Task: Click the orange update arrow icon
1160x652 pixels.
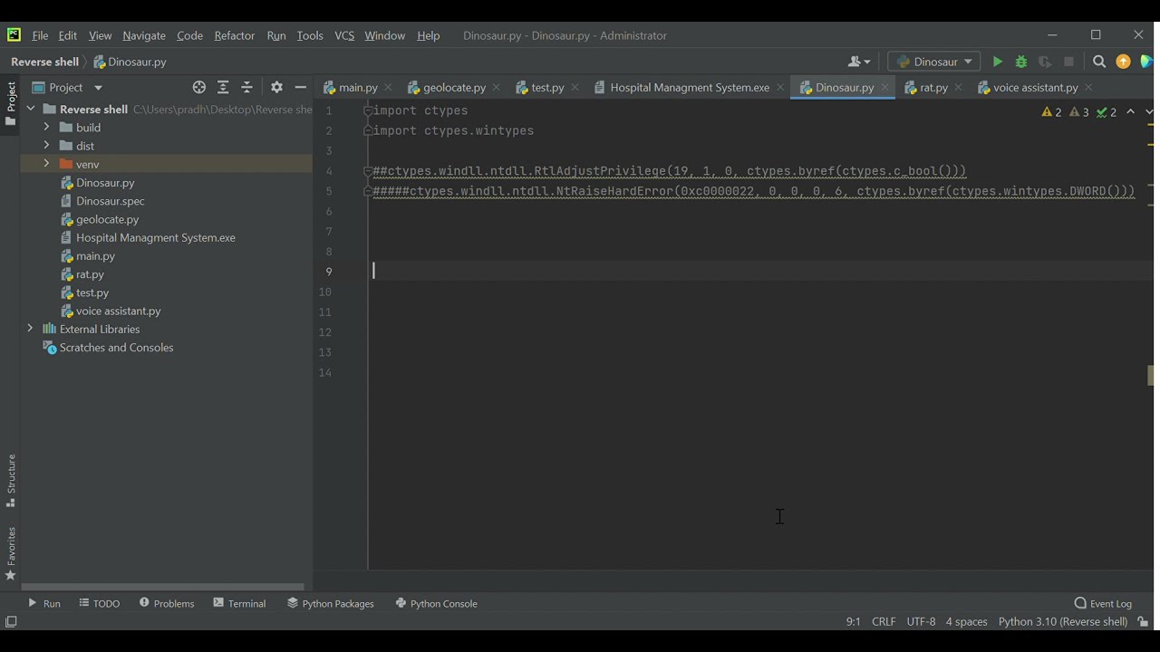Action: click(1124, 62)
